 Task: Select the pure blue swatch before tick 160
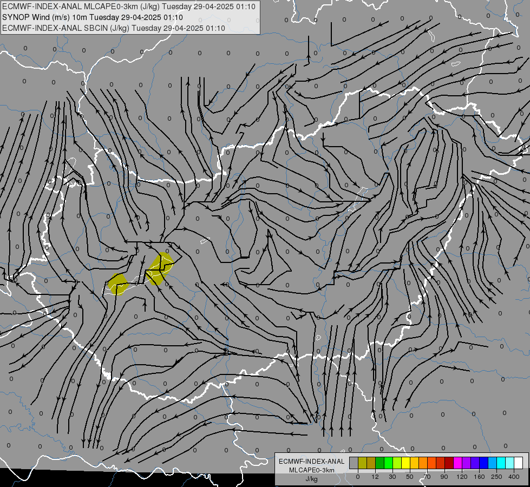(x=484, y=463)
